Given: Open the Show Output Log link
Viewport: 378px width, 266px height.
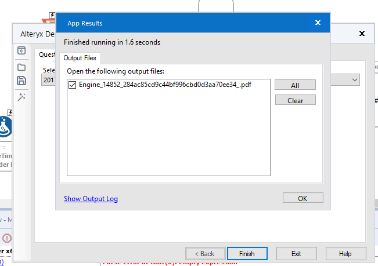Looking at the screenshot, I should coord(91,199).
